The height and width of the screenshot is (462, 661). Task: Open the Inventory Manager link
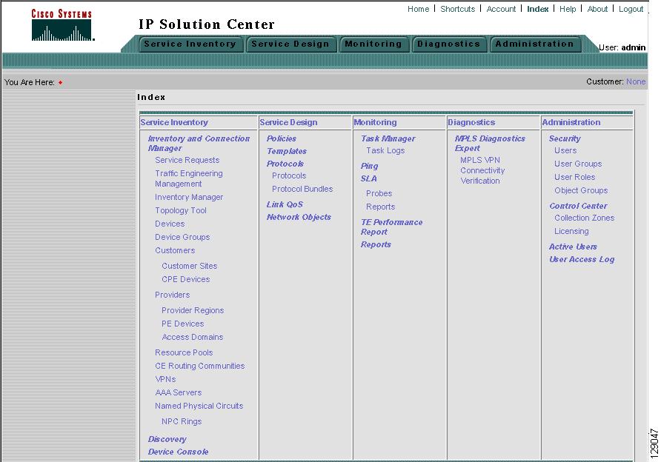(x=189, y=197)
